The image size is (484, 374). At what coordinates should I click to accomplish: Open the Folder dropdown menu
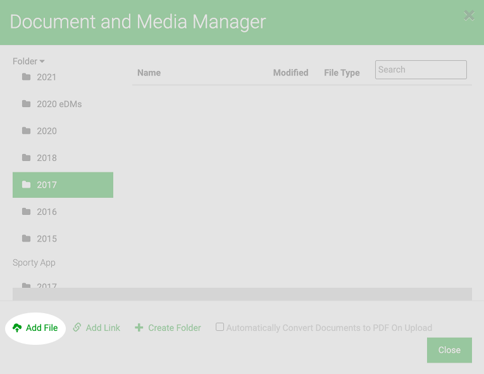(x=28, y=61)
